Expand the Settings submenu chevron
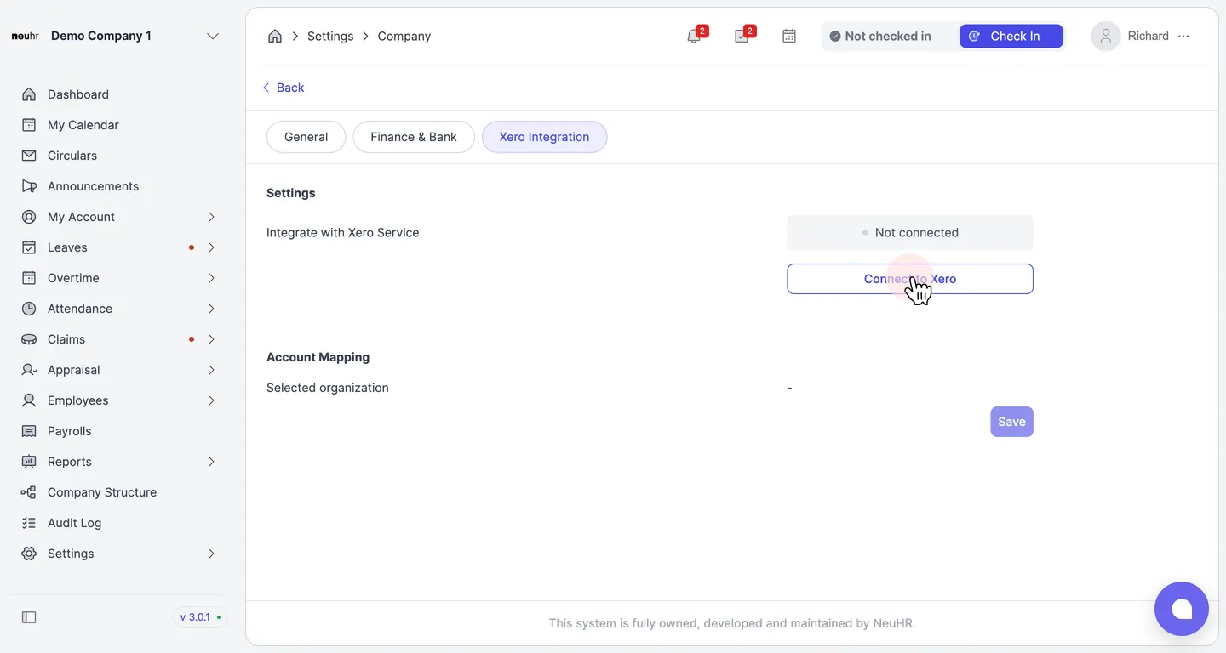The width and height of the screenshot is (1226, 653). (211, 554)
